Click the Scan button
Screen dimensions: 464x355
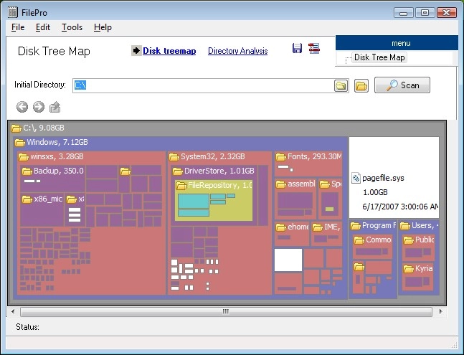click(402, 85)
